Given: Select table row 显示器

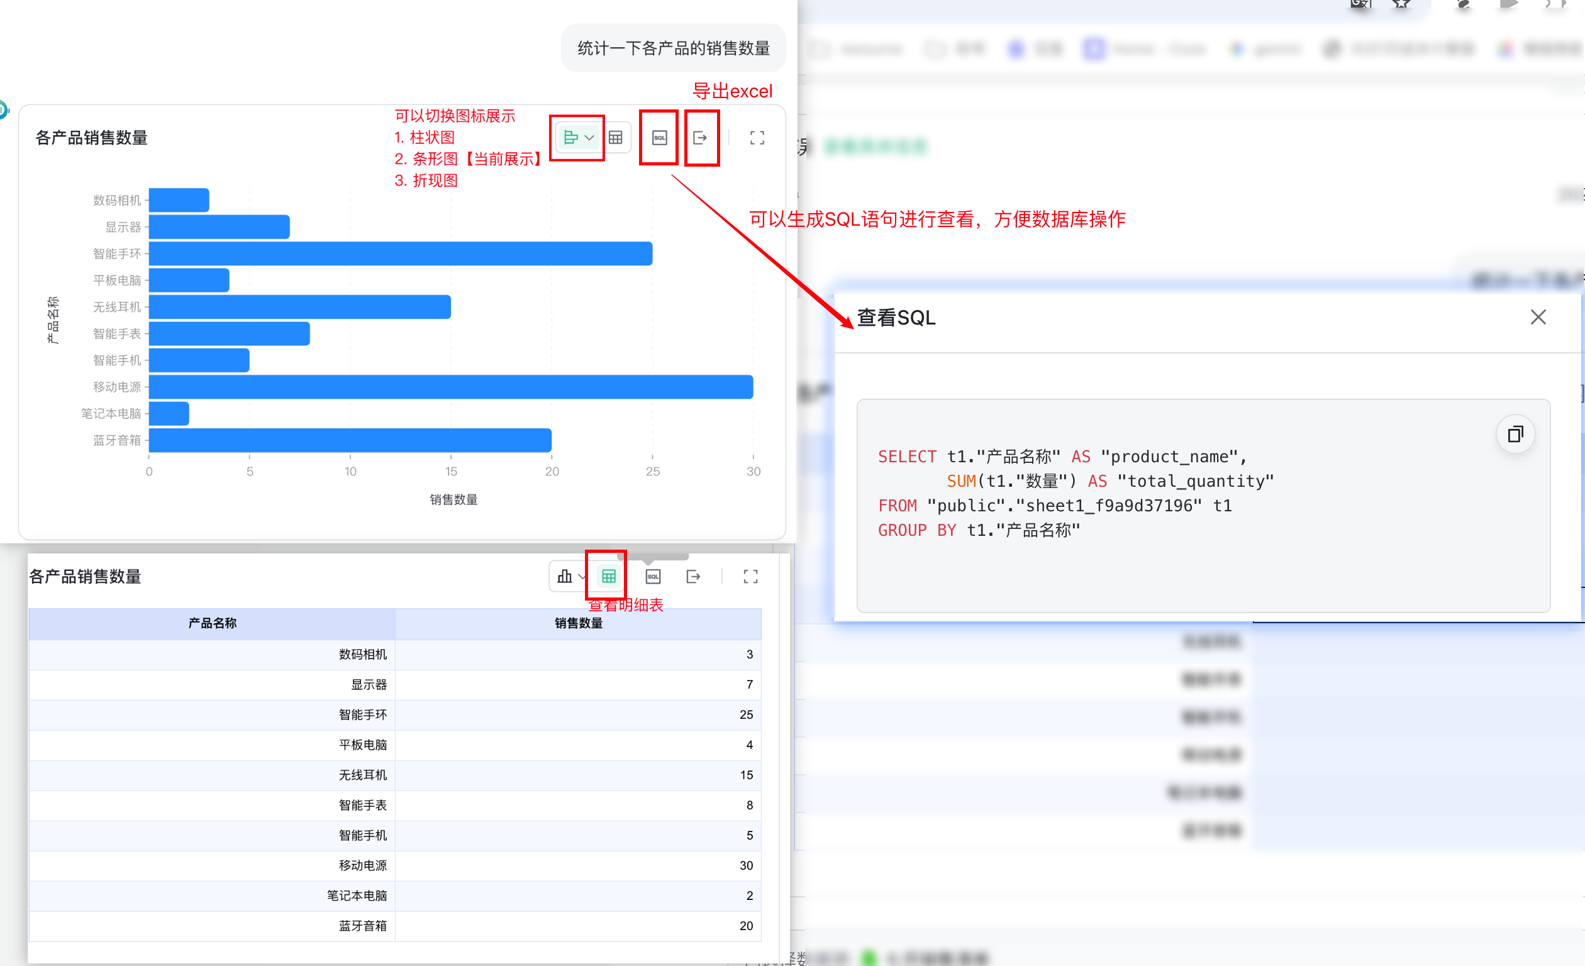Looking at the screenshot, I should pyautogui.click(x=395, y=685).
